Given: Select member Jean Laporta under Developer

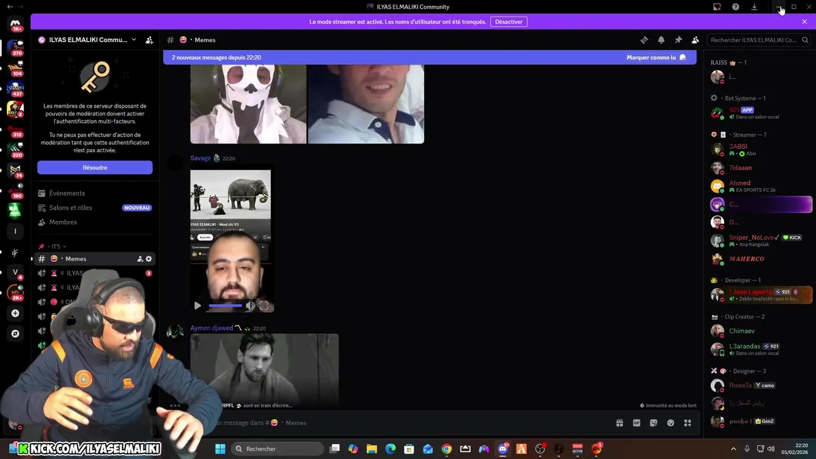Looking at the screenshot, I should click(x=761, y=295).
